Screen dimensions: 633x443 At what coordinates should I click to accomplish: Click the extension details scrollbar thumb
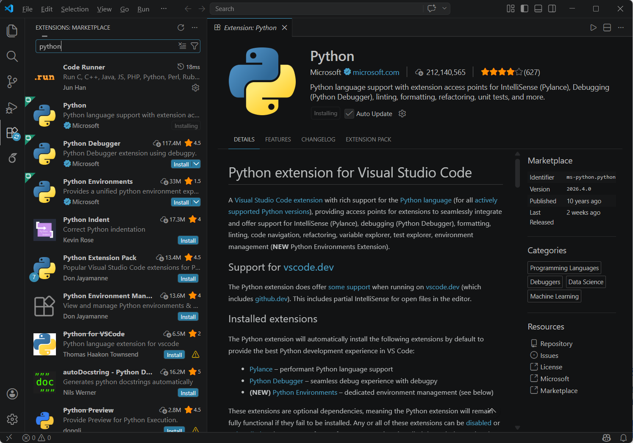[517, 172]
